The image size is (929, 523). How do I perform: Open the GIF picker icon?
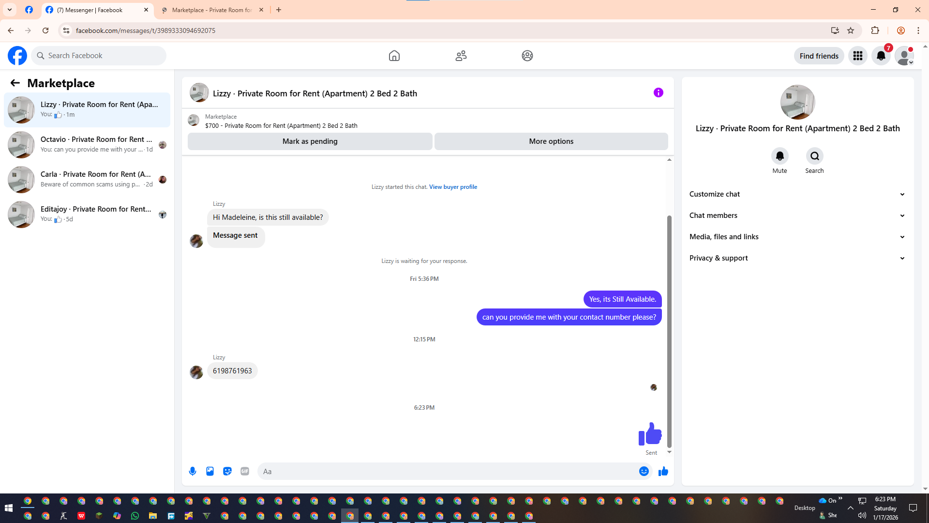[245, 471]
